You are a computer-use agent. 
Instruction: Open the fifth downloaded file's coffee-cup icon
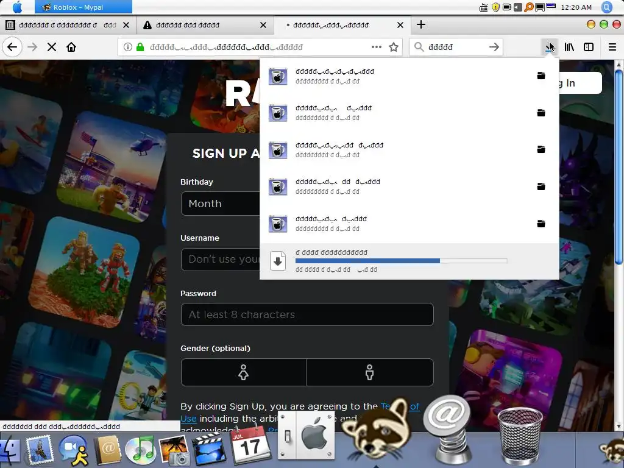click(x=278, y=224)
